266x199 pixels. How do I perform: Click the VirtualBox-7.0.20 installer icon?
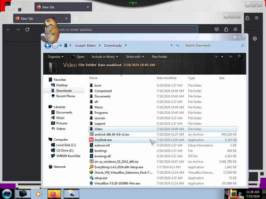pyautogui.click(x=91, y=183)
